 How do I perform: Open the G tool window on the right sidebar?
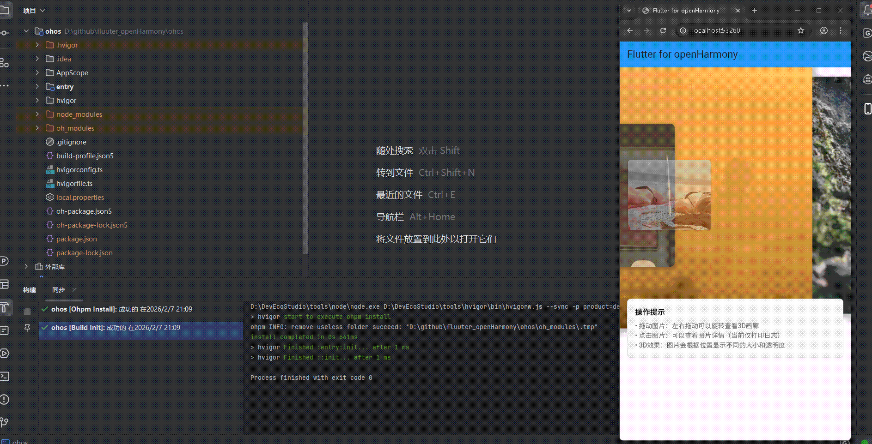867,33
